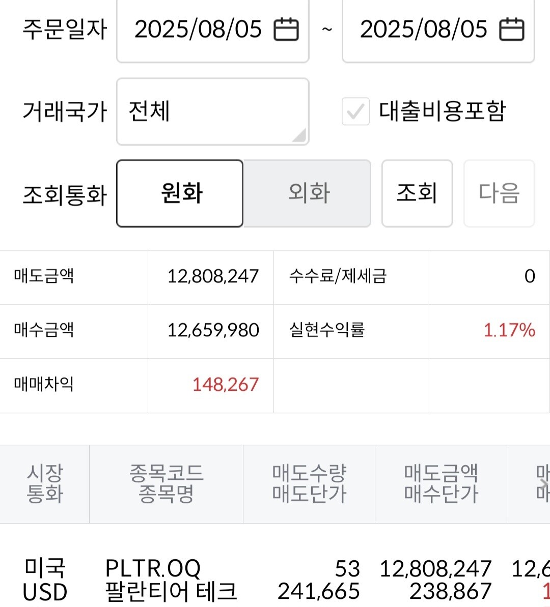This screenshot has height=607, width=550.
Task: Click the start date field 2025/08/05
Action: 198,29
